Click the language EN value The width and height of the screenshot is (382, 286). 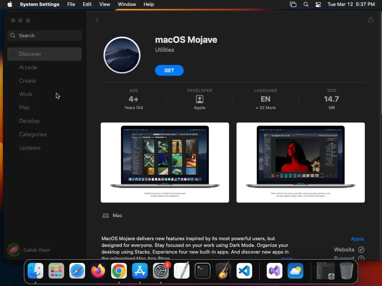click(266, 99)
